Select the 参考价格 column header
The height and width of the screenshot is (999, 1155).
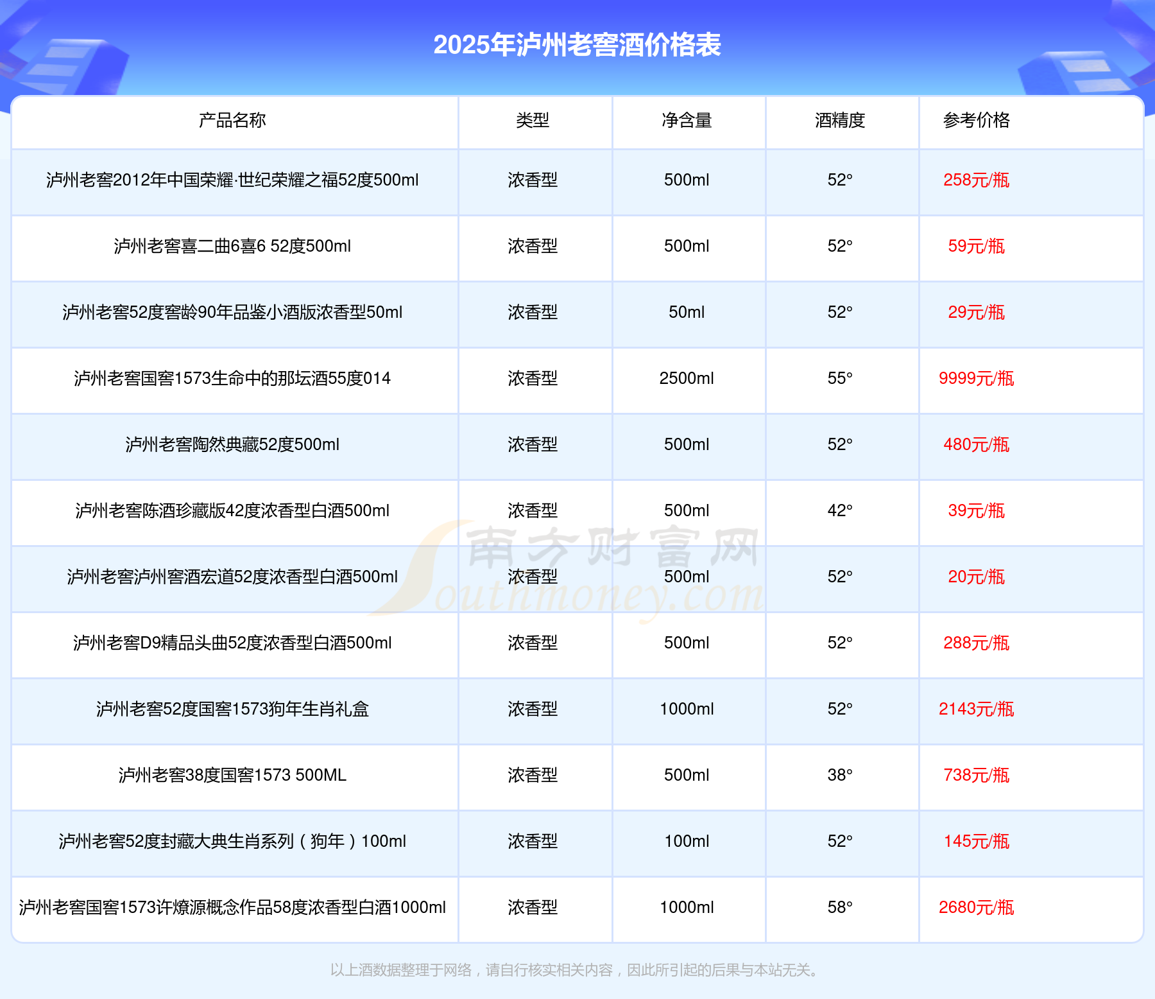(x=977, y=120)
